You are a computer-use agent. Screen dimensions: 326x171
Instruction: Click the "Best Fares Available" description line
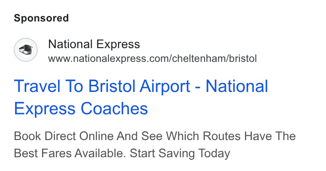click(70, 153)
